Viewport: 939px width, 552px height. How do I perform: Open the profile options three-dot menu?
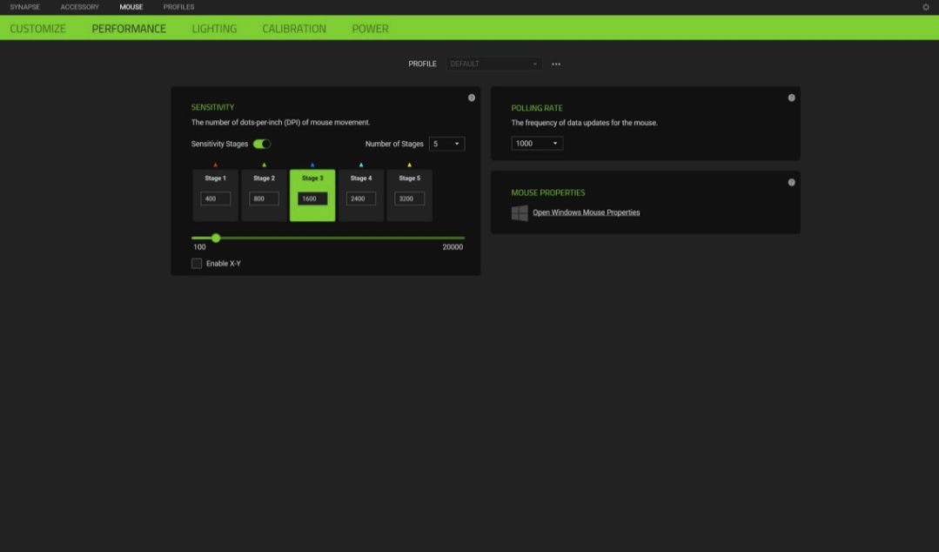556,64
